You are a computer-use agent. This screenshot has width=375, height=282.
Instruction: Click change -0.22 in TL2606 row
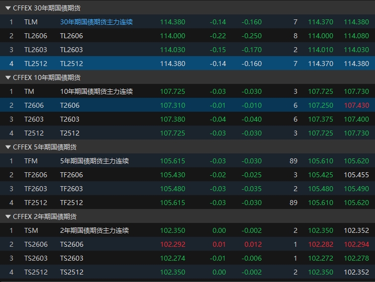[x=218, y=36]
